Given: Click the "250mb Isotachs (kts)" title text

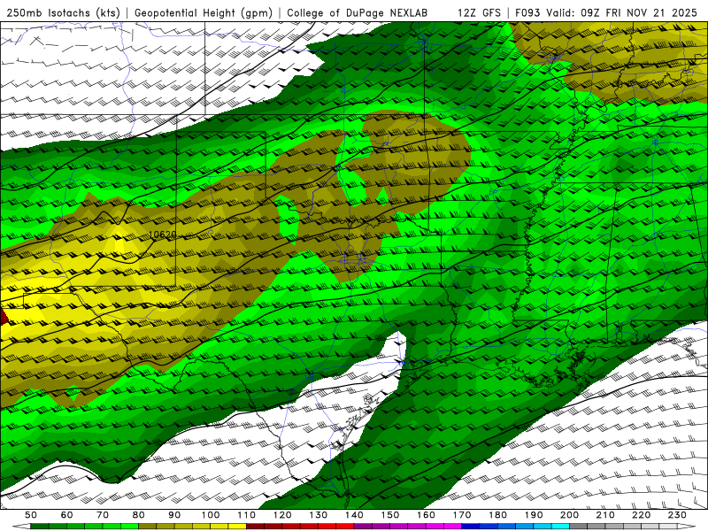Looking at the screenshot, I should point(63,12).
